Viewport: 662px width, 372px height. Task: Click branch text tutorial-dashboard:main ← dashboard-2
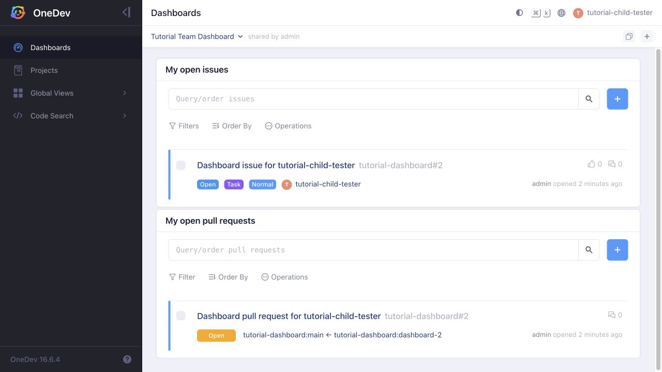coord(342,335)
